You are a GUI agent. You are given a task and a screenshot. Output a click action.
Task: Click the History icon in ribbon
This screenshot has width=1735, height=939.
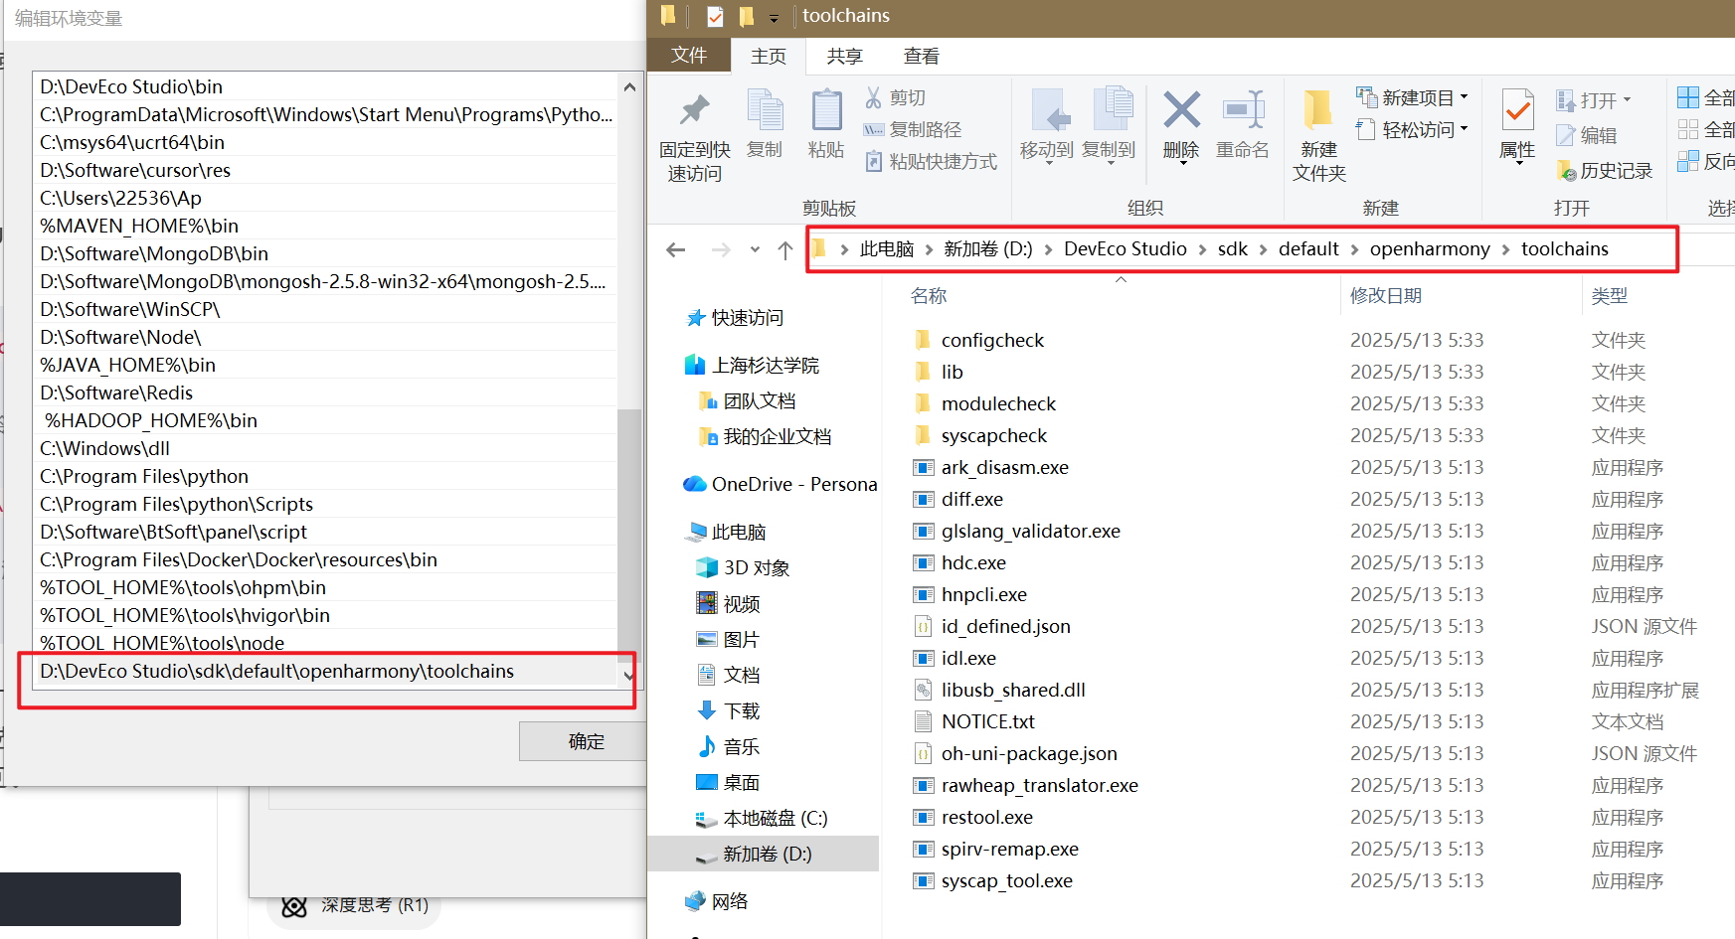1566,171
